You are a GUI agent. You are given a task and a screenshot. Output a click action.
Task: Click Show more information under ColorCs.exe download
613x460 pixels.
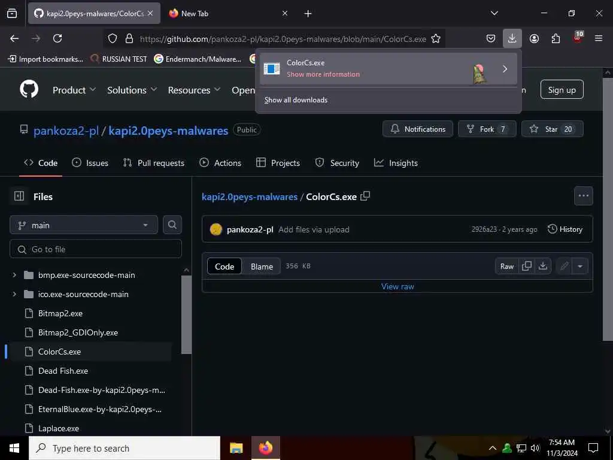tap(323, 74)
